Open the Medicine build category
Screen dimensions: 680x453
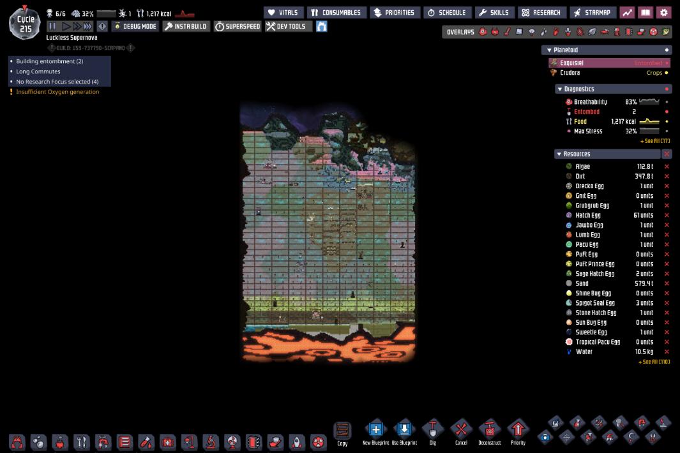click(x=168, y=442)
